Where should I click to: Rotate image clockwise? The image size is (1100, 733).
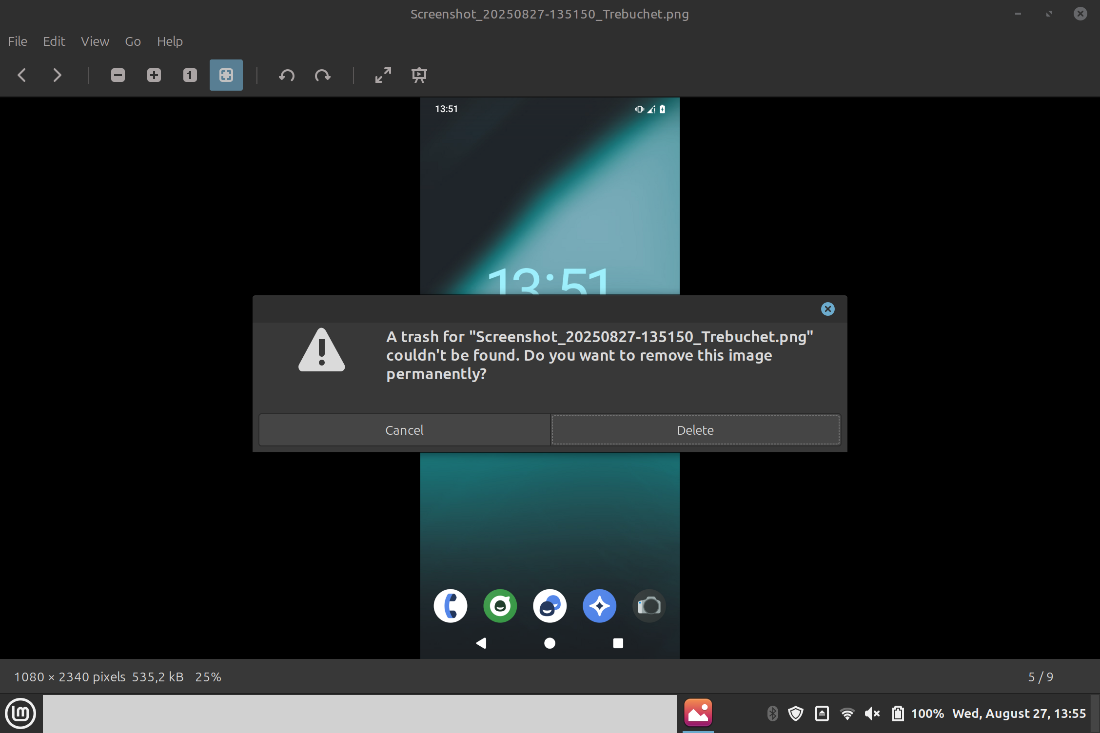(x=323, y=75)
